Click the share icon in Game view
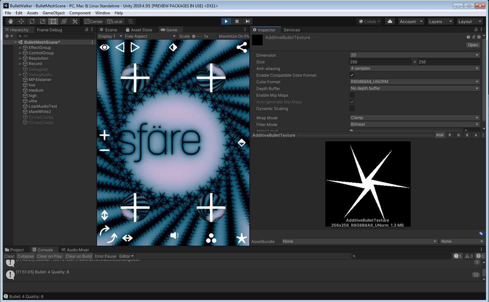 [x=242, y=47]
